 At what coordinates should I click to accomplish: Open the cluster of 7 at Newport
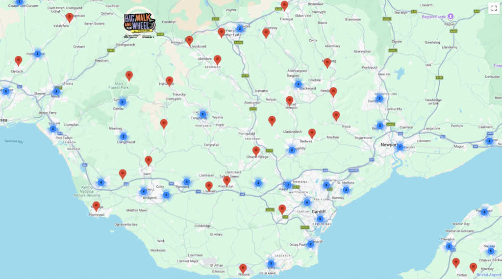(400, 147)
